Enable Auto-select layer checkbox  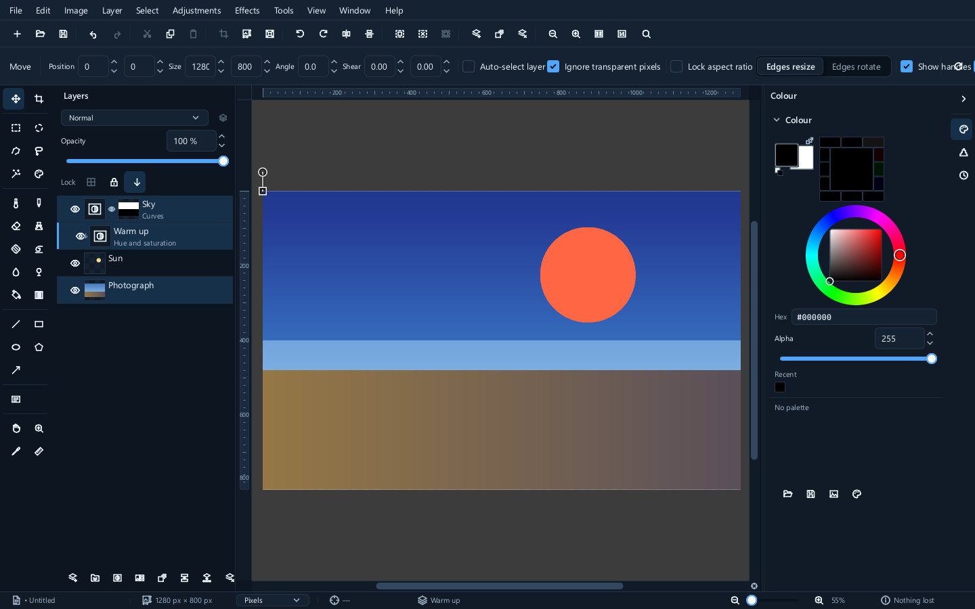pos(469,66)
